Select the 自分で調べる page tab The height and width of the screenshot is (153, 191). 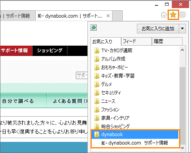tap(23, 101)
